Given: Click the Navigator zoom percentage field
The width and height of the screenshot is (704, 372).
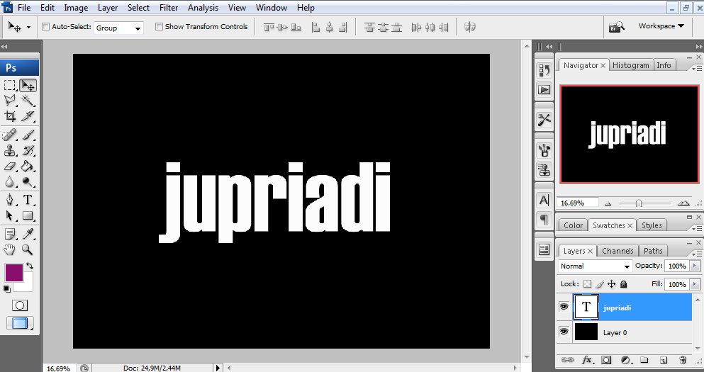Looking at the screenshot, I should [578, 203].
